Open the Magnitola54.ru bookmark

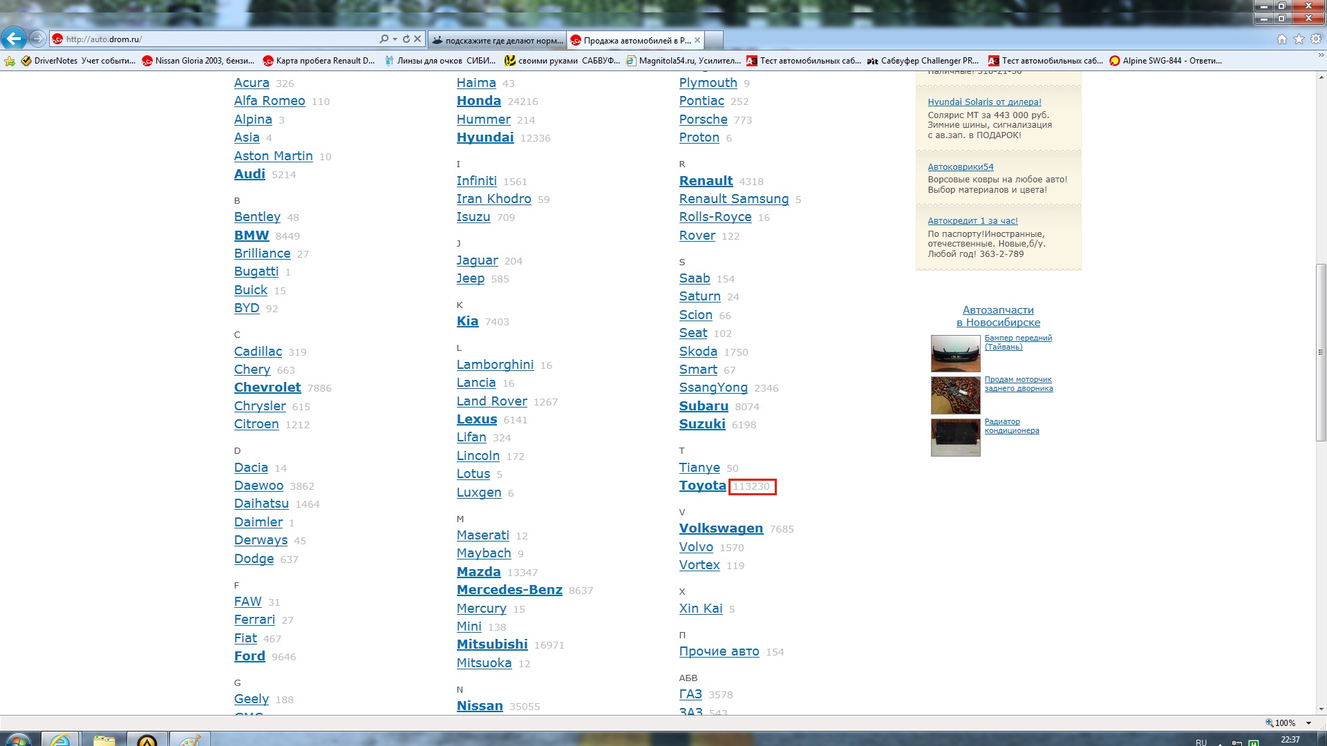pos(683,61)
